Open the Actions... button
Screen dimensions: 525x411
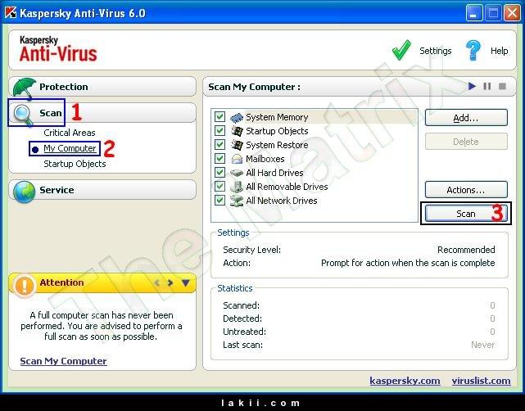[x=466, y=190]
